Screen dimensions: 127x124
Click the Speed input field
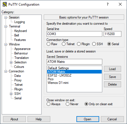112,34
